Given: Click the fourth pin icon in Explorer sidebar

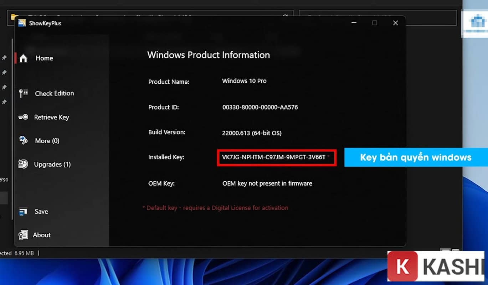Looking at the screenshot, I should [x=4, y=102].
